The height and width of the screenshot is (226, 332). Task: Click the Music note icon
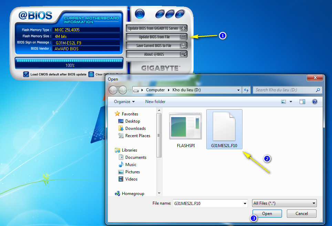coord(121,165)
